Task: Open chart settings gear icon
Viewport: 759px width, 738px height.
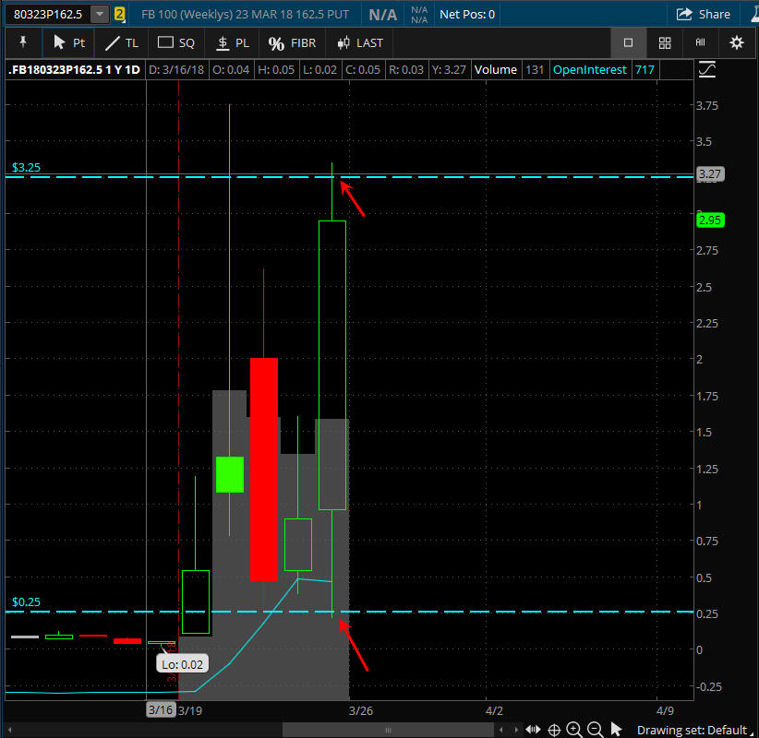Action: pyautogui.click(x=736, y=42)
